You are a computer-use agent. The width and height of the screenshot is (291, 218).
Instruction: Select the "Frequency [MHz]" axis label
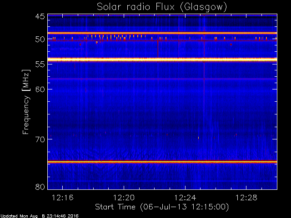coord(26,102)
